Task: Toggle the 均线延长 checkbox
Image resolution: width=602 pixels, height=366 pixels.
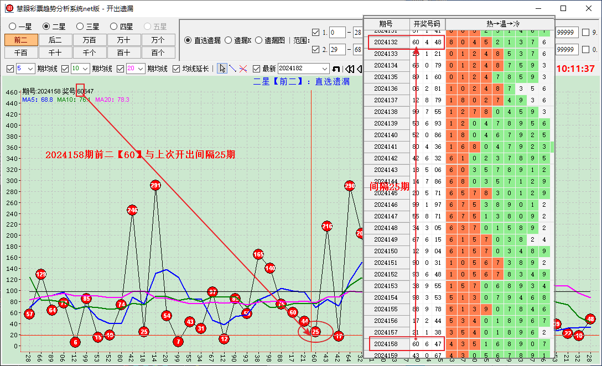Action: click(x=177, y=69)
